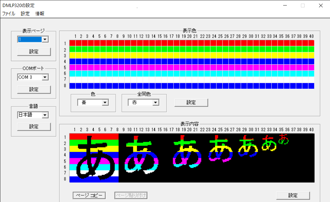Image resolution: width=330 pixels, height=202 pixels.
Task: Click 設定 button in the 表示色 panel
Action: 191,103
